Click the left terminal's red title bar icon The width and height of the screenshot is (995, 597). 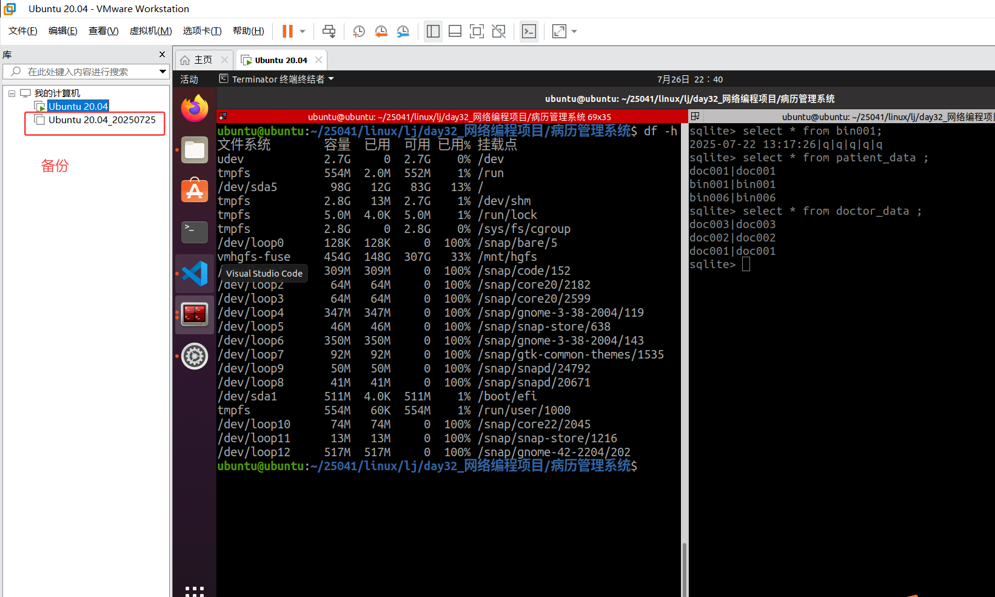point(223,116)
